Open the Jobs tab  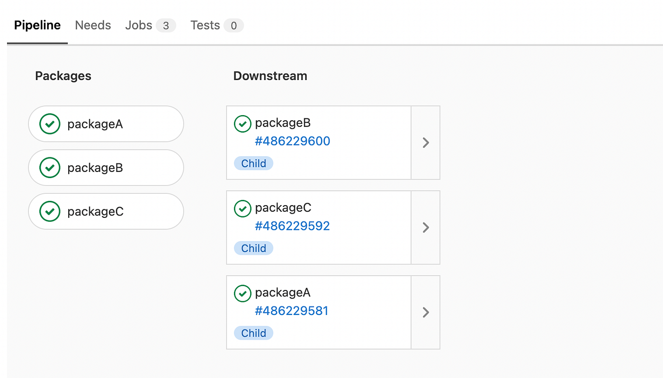pyautogui.click(x=150, y=25)
